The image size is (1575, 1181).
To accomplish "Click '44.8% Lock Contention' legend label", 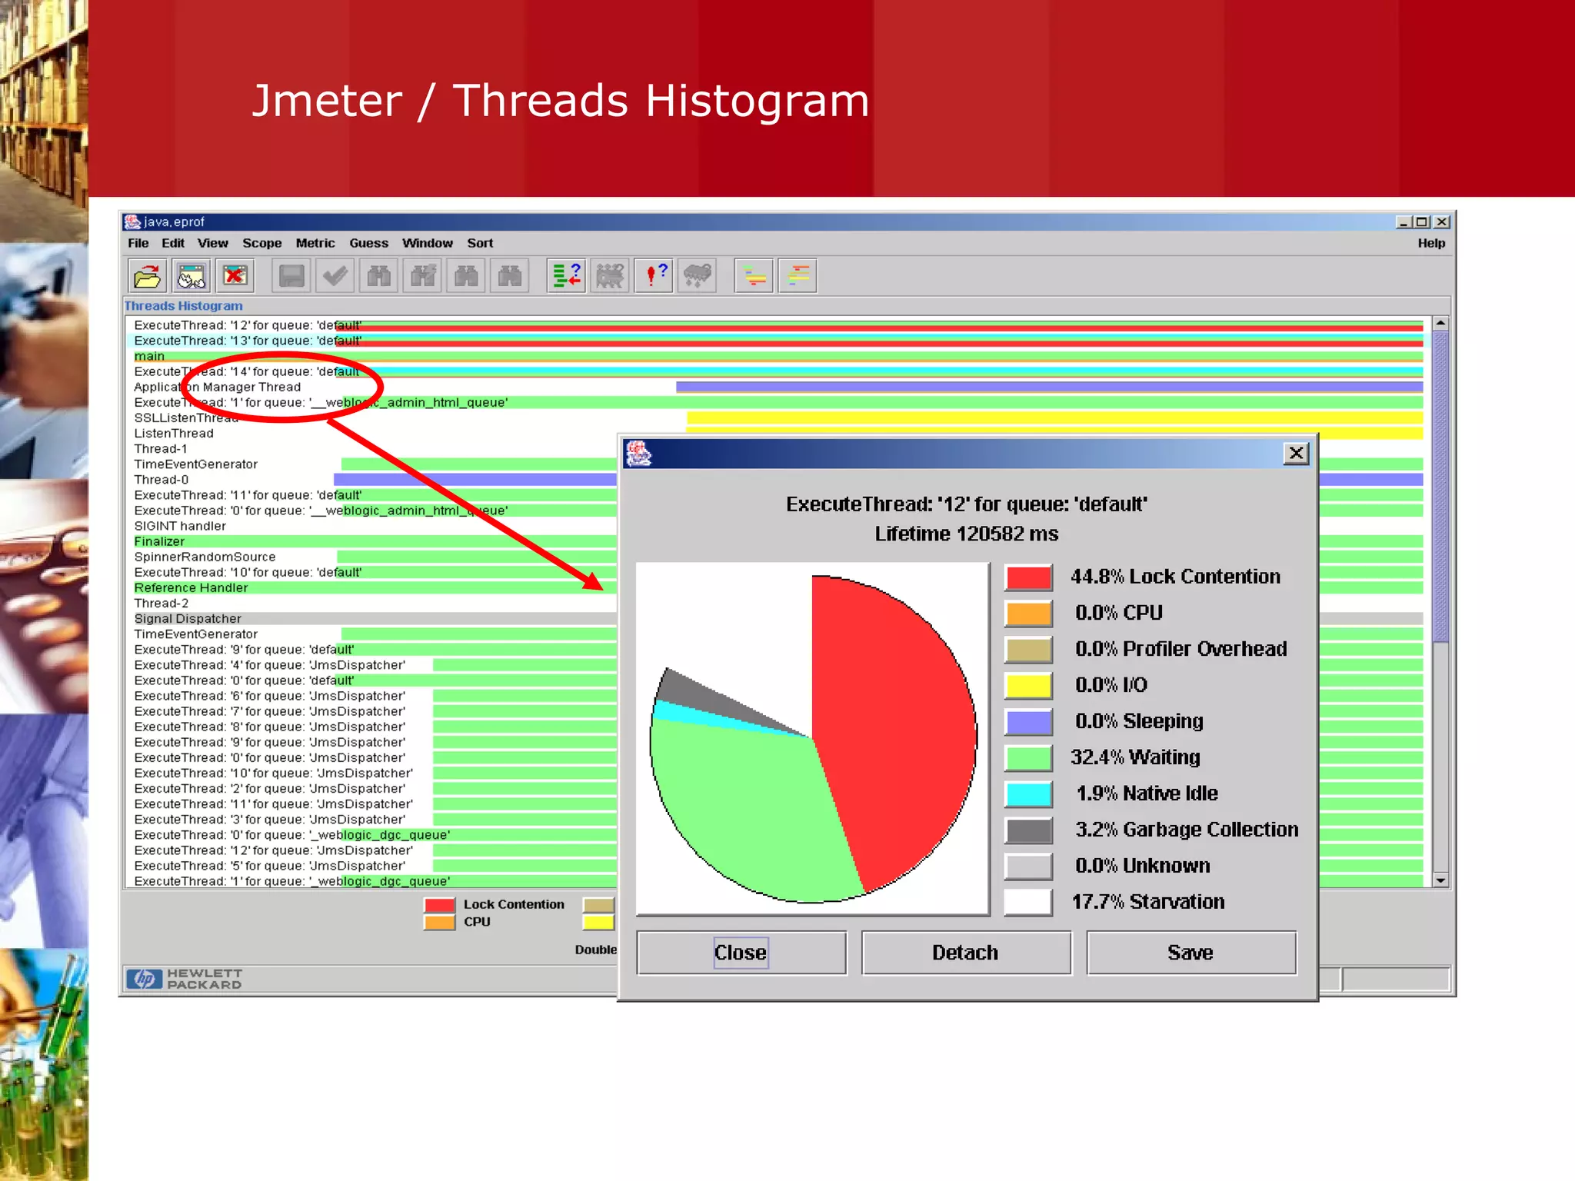I will pyautogui.click(x=1176, y=577).
